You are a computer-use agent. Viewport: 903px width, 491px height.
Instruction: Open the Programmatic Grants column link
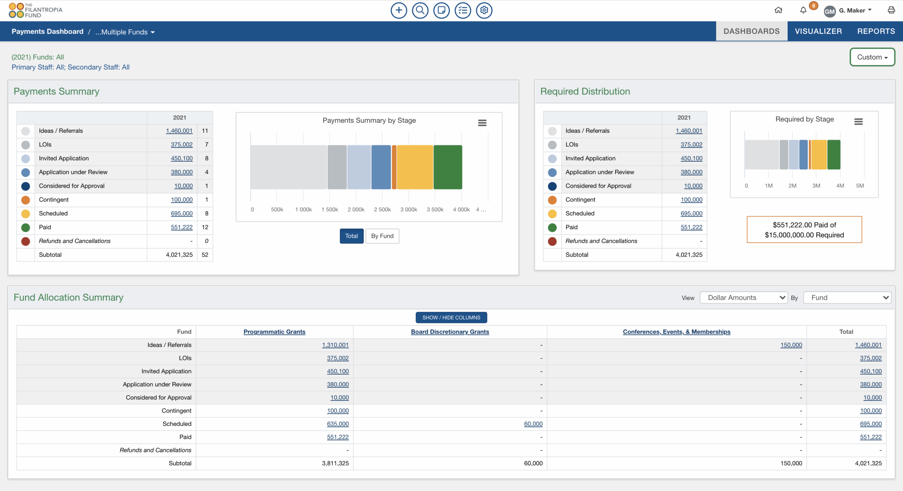pos(274,331)
